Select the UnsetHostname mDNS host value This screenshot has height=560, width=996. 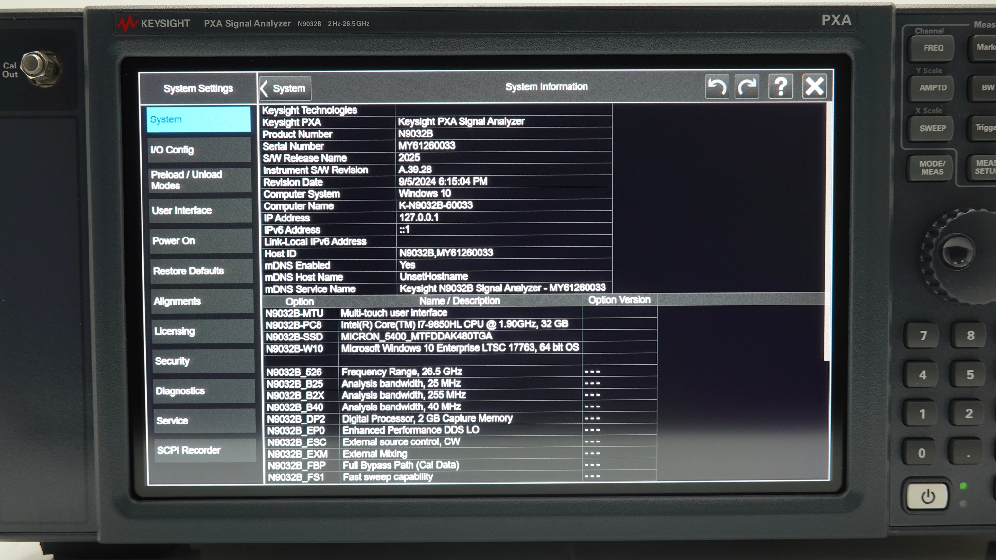click(x=434, y=277)
